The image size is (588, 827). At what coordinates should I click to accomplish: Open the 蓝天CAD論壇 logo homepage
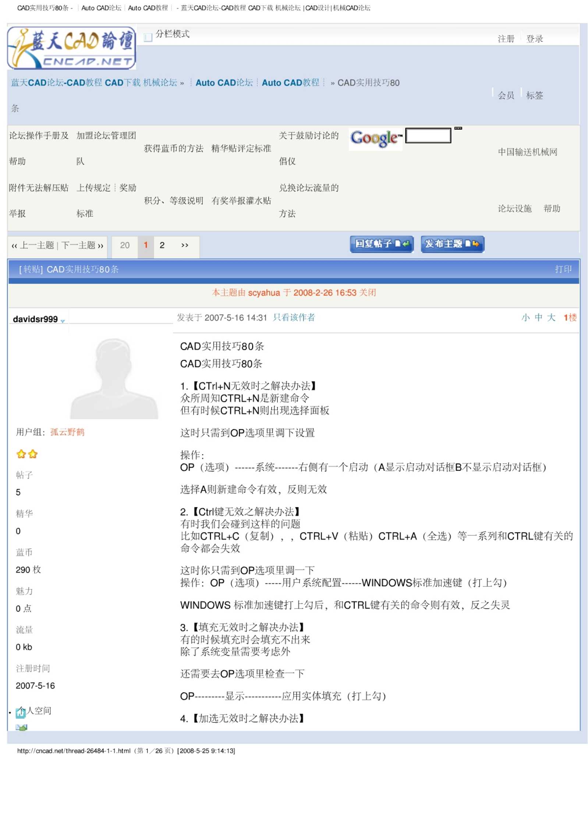click(71, 47)
